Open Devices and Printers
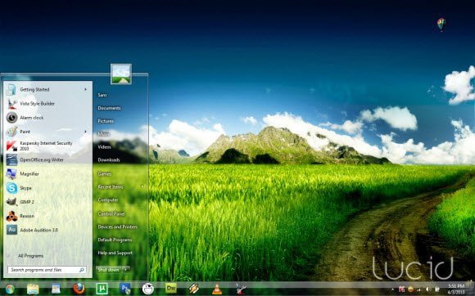 [x=118, y=226]
